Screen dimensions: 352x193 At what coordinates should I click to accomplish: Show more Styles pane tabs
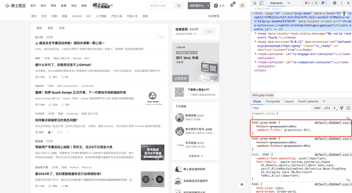pos(324,102)
